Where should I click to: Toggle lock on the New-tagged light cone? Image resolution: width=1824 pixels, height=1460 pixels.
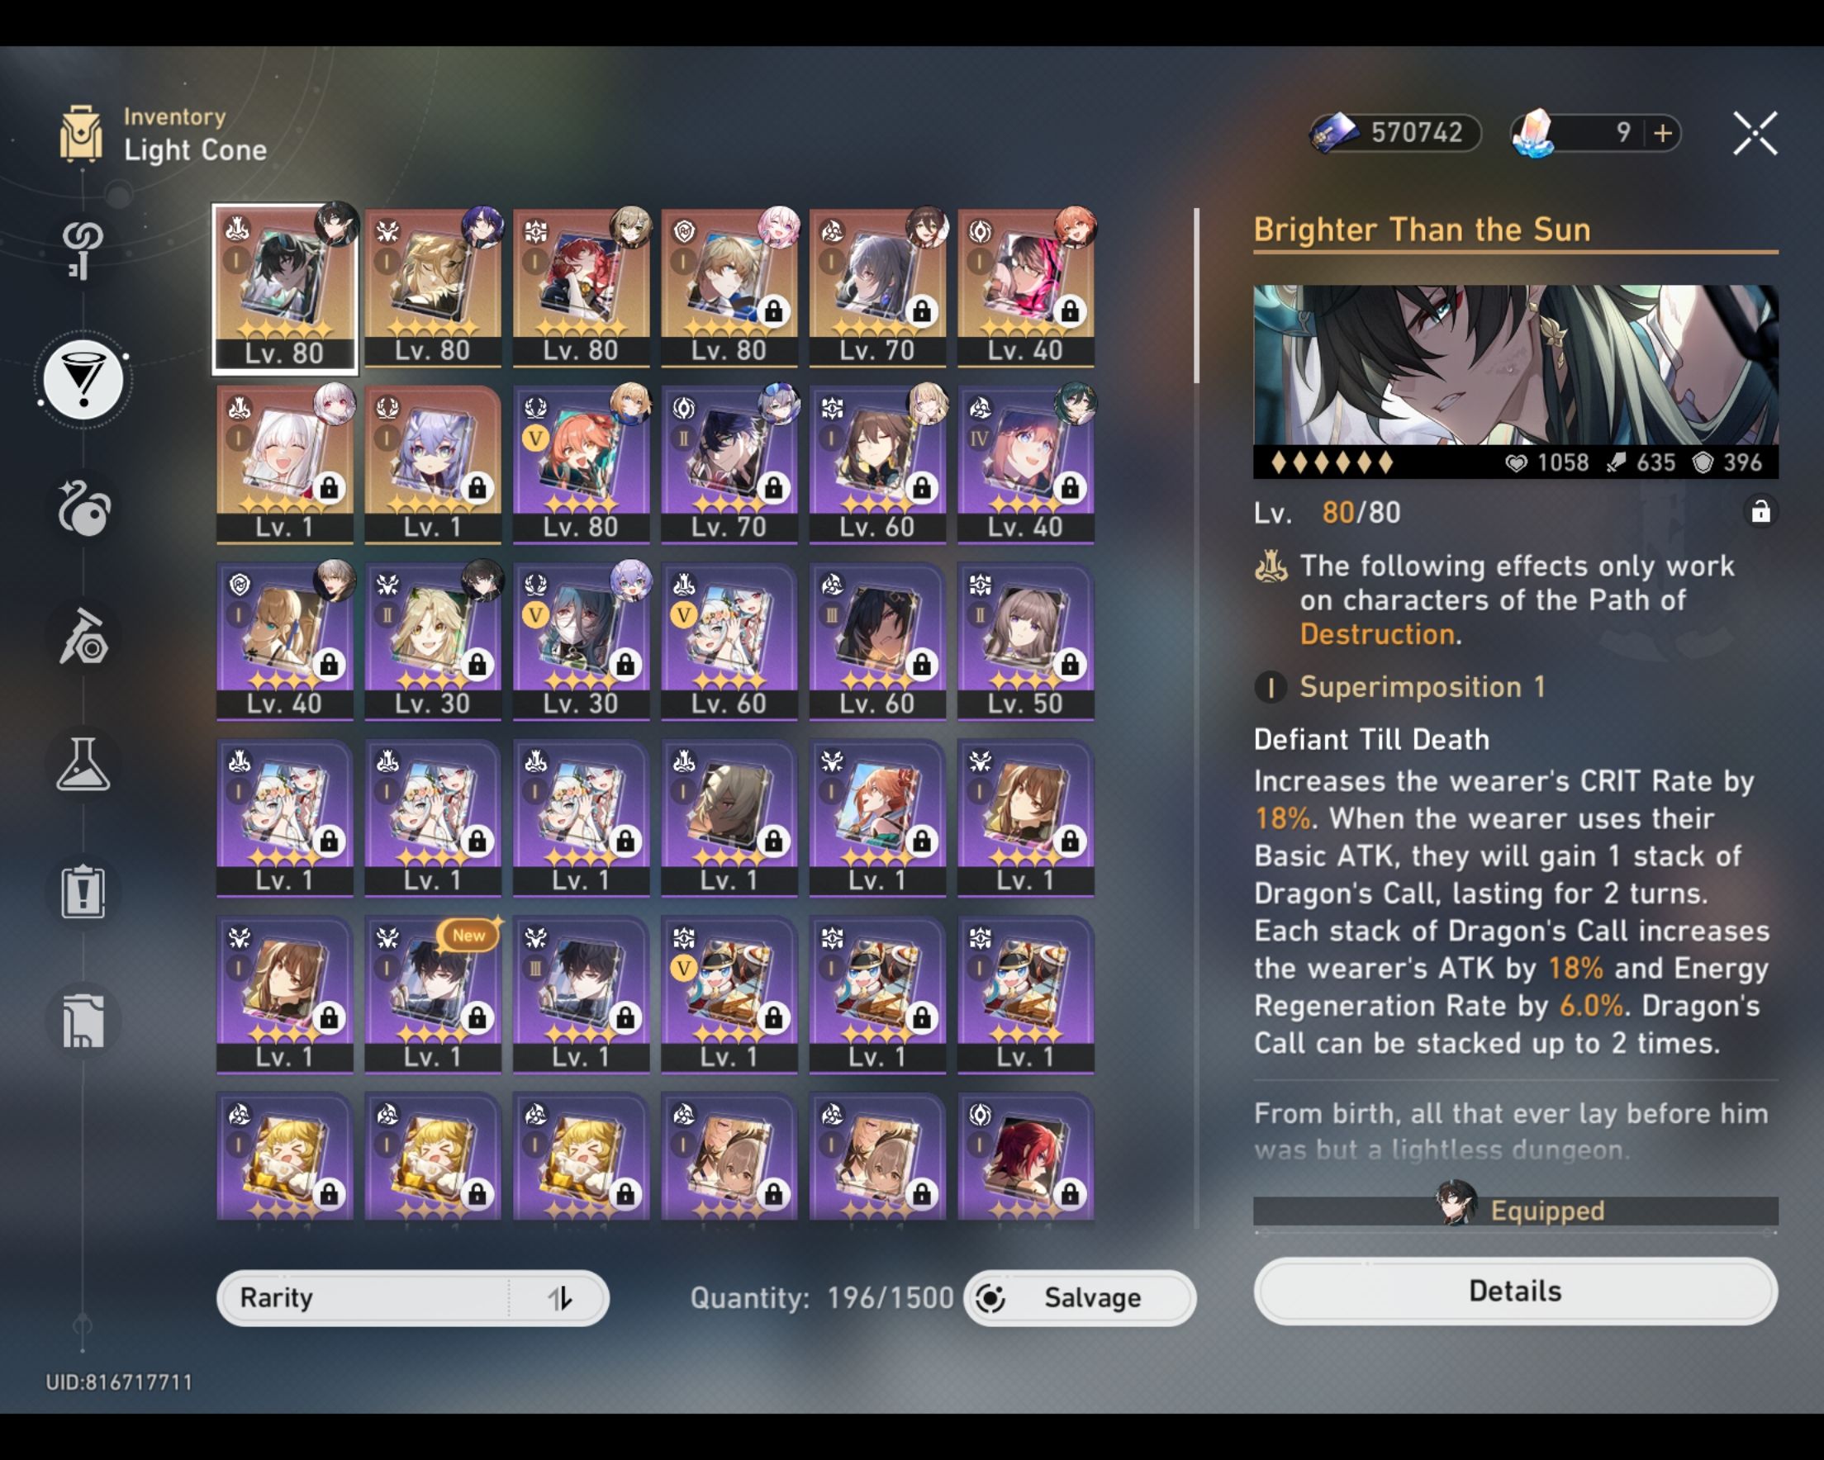pyautogui.click(x=477, y=1017)
